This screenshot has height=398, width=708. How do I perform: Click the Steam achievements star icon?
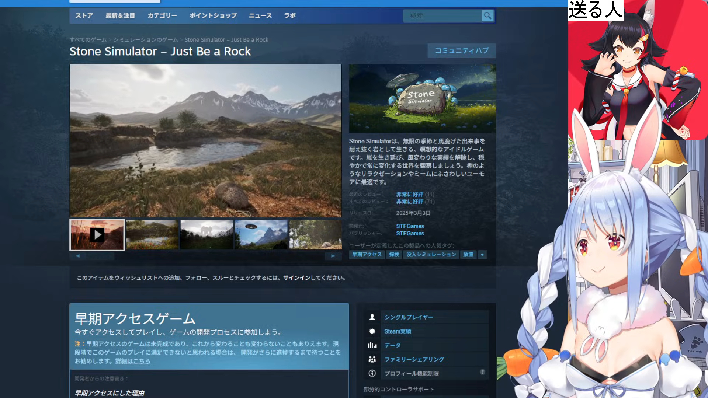(x=372, y=331)
